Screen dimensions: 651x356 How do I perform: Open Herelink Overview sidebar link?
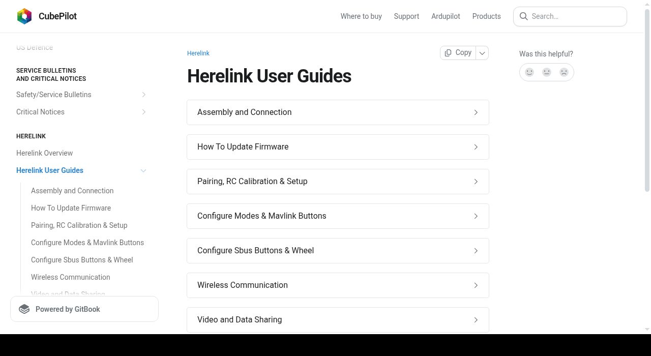(44, 153)
